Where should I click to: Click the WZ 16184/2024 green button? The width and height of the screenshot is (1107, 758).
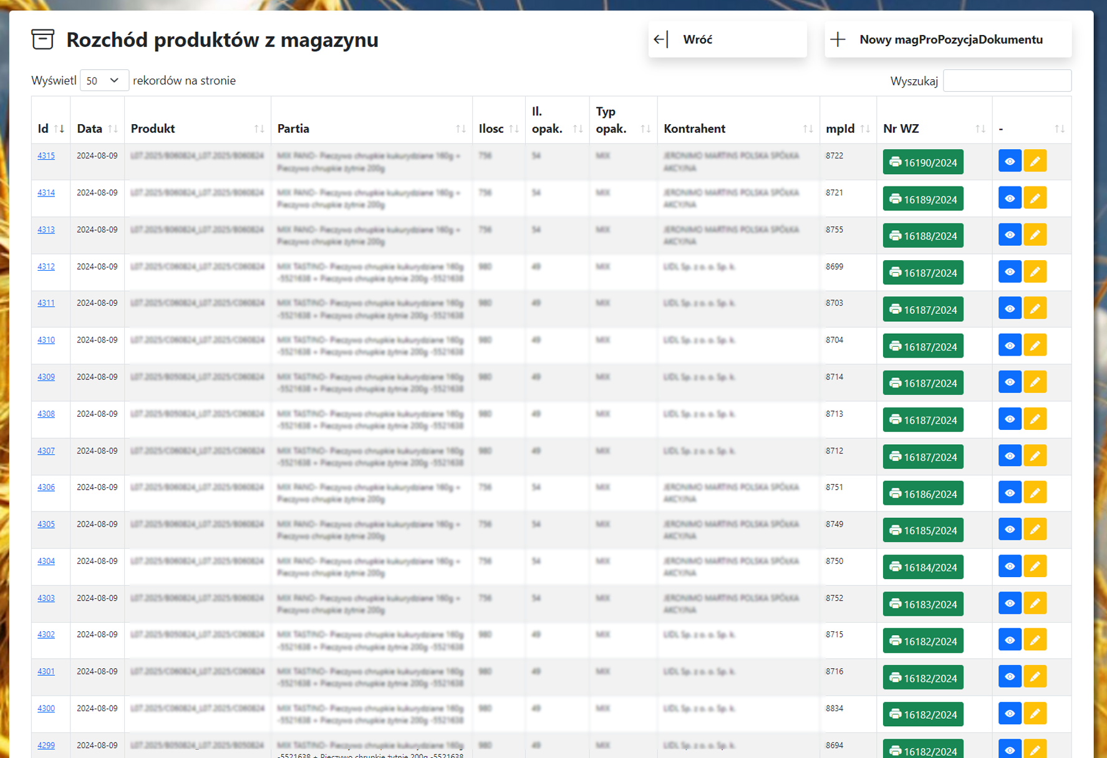pyautogui.click(x=922, y=567)
